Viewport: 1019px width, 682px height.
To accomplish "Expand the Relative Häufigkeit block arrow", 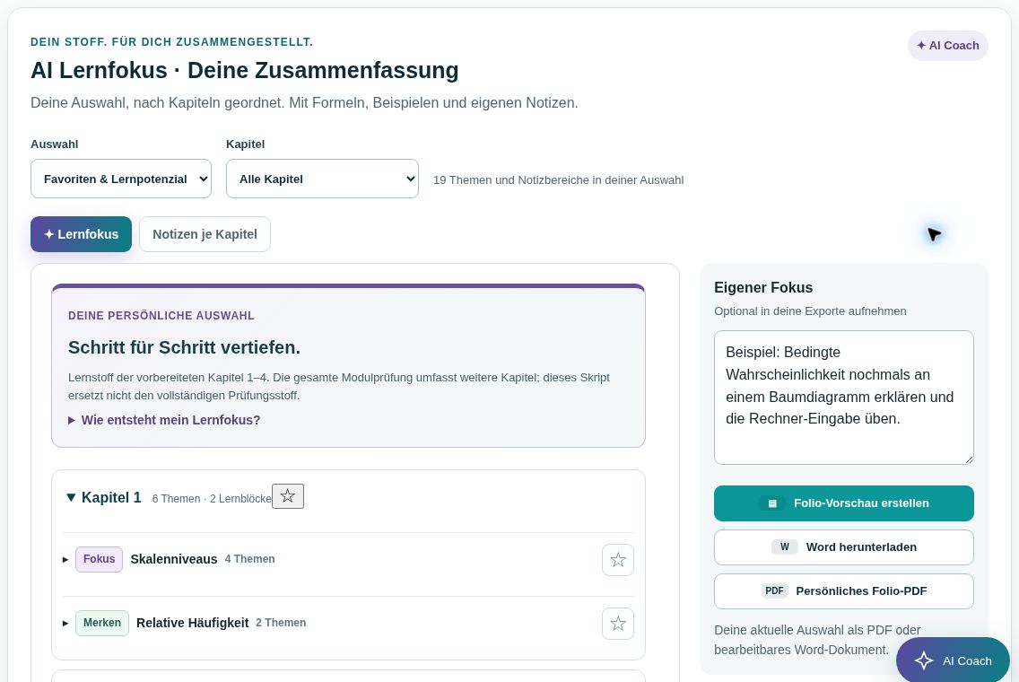I will (65, 623).
